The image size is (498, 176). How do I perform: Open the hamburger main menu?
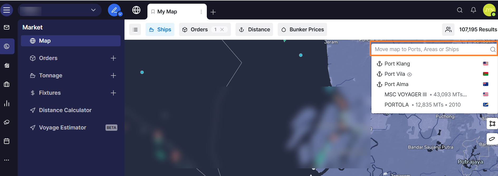[7, 10]
